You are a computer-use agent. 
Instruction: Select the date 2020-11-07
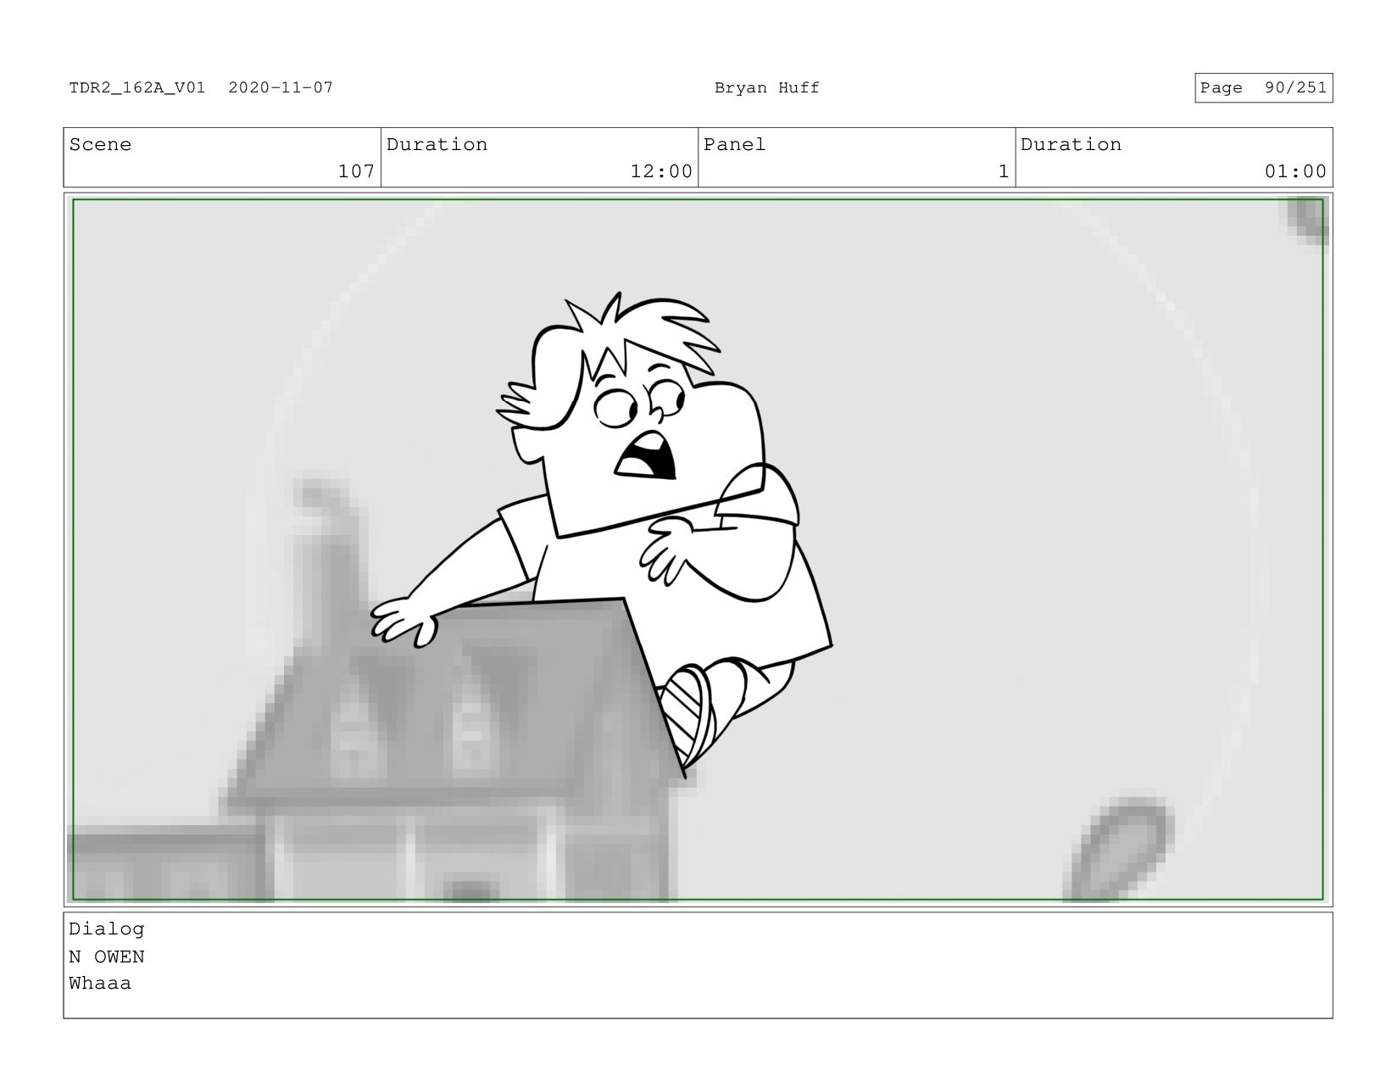click(x=281, y=87)
